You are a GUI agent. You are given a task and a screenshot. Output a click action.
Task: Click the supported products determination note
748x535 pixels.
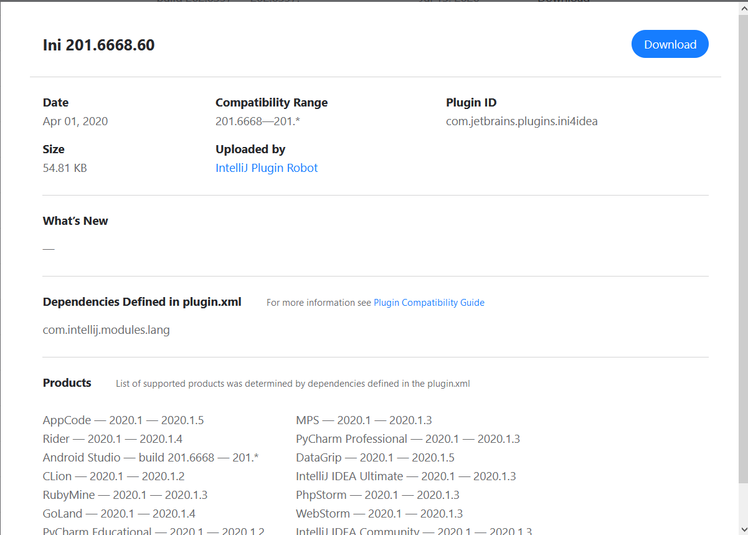click(x=293, y=384)
